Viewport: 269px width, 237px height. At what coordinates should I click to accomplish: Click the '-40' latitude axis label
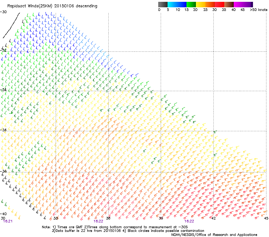coord(3,214)
